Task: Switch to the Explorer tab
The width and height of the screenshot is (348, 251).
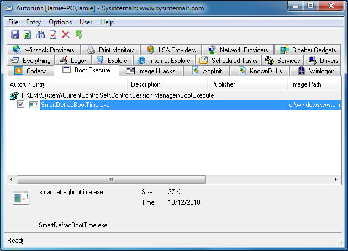Action: (x=112, y=60)
